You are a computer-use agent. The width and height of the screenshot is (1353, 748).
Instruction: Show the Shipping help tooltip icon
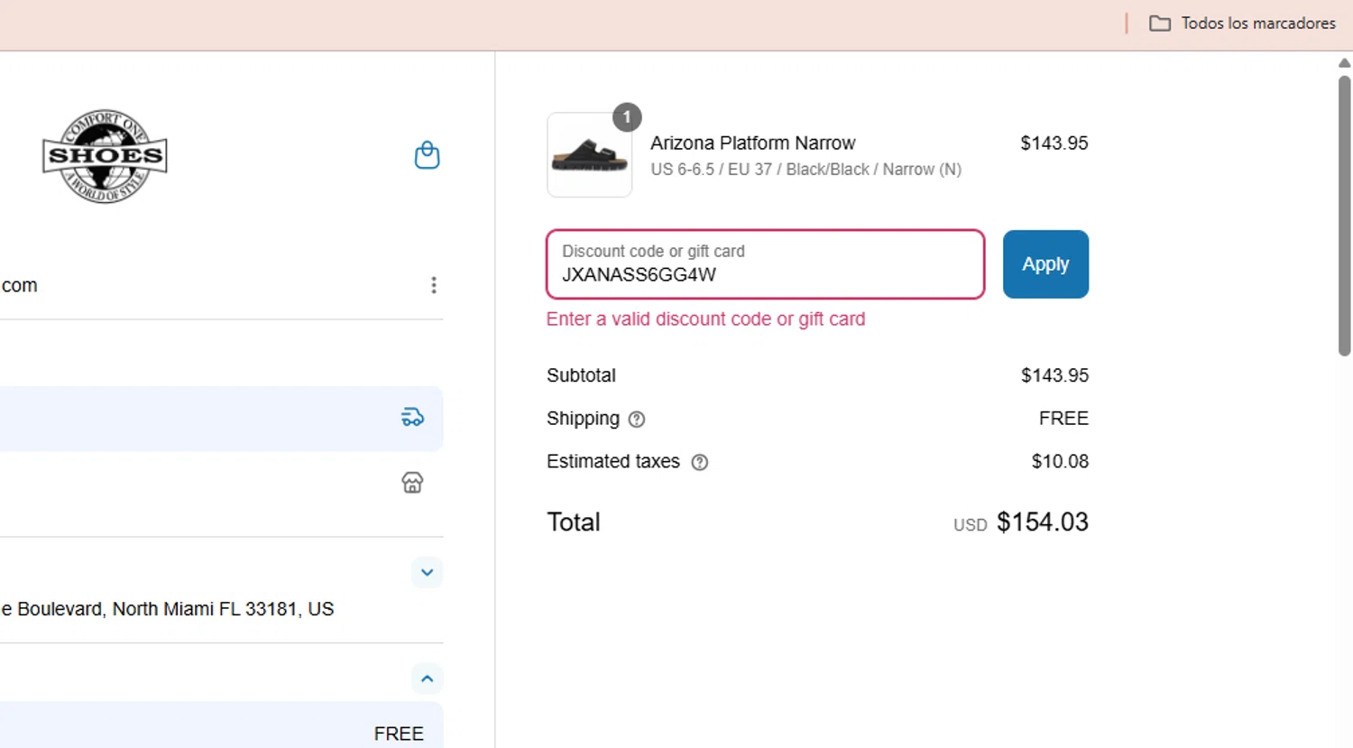[637, 420]
